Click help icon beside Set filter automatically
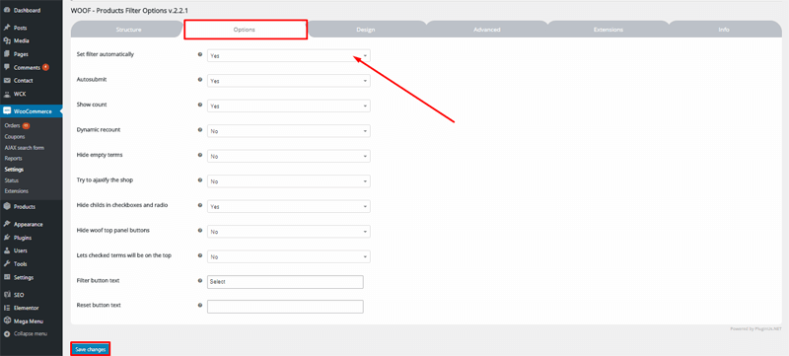 (x=200, y=54)
